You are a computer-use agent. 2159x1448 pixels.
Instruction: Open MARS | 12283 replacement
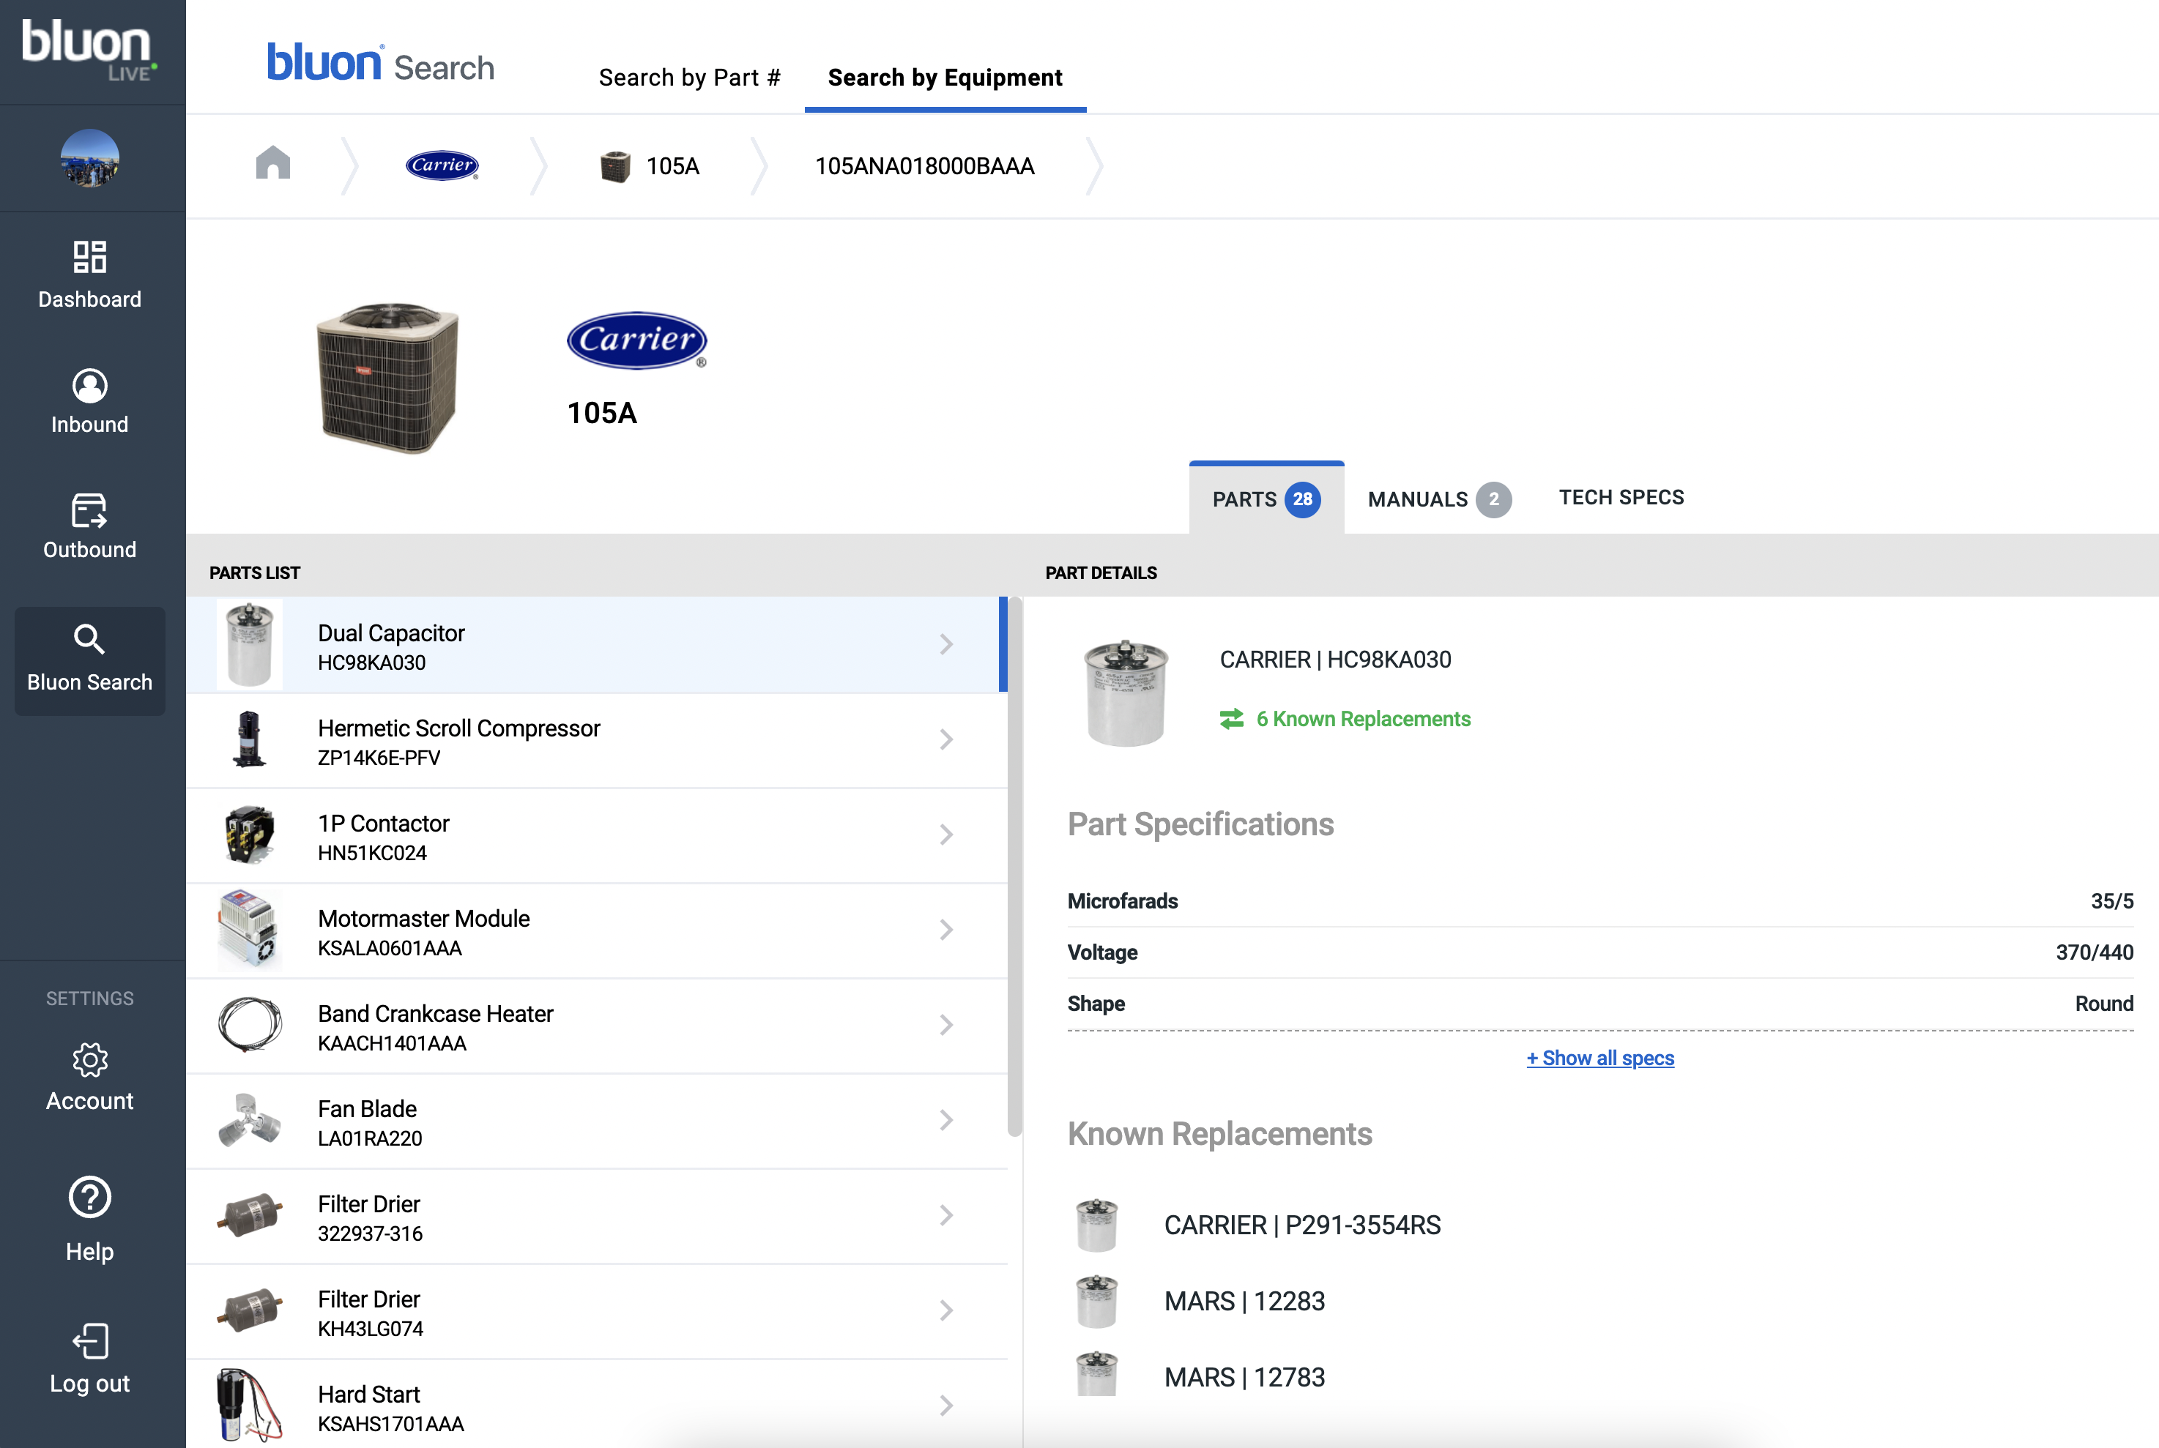1244,1301
